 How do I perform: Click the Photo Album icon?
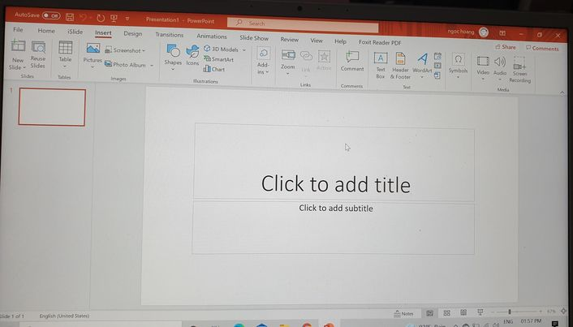click(x=108, y=64)
